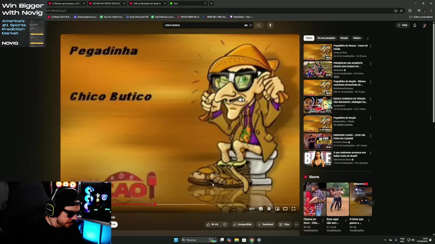Open options for Chama no forro short

tap(323, 220)
